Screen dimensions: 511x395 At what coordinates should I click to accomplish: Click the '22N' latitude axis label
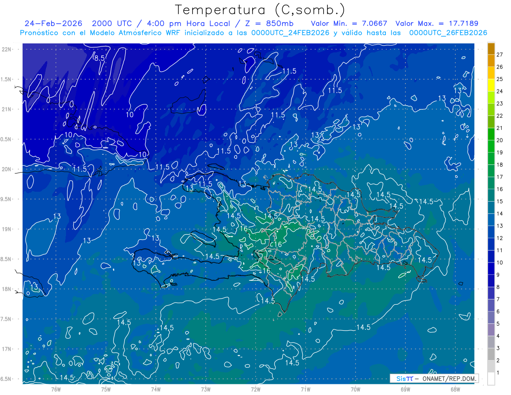(7, 49)
